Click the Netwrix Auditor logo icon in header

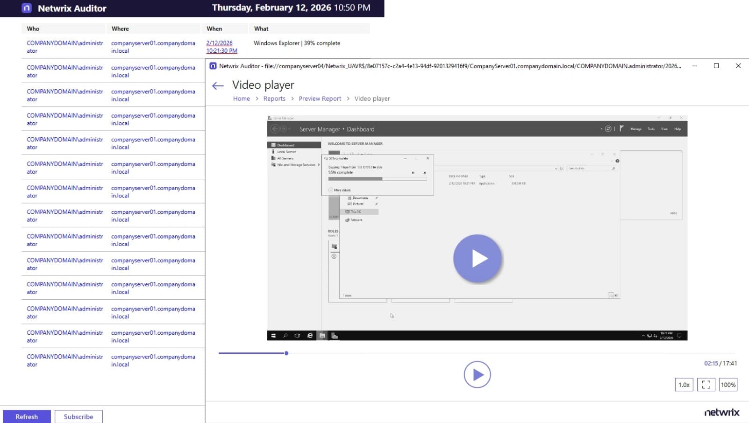coord(27,8)
